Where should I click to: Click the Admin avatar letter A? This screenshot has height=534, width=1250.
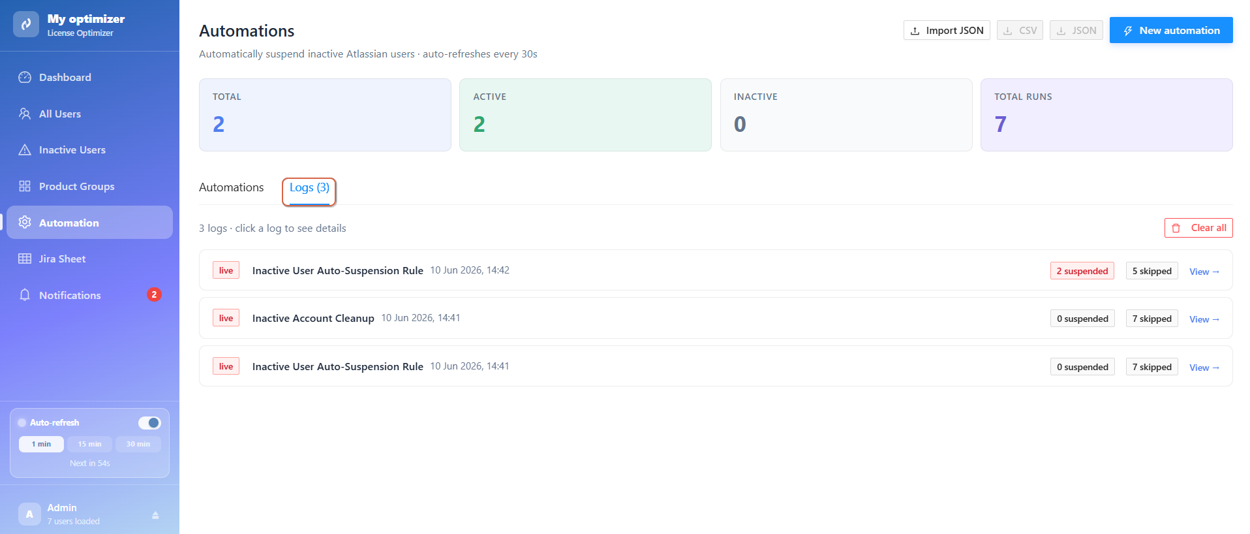29,514
